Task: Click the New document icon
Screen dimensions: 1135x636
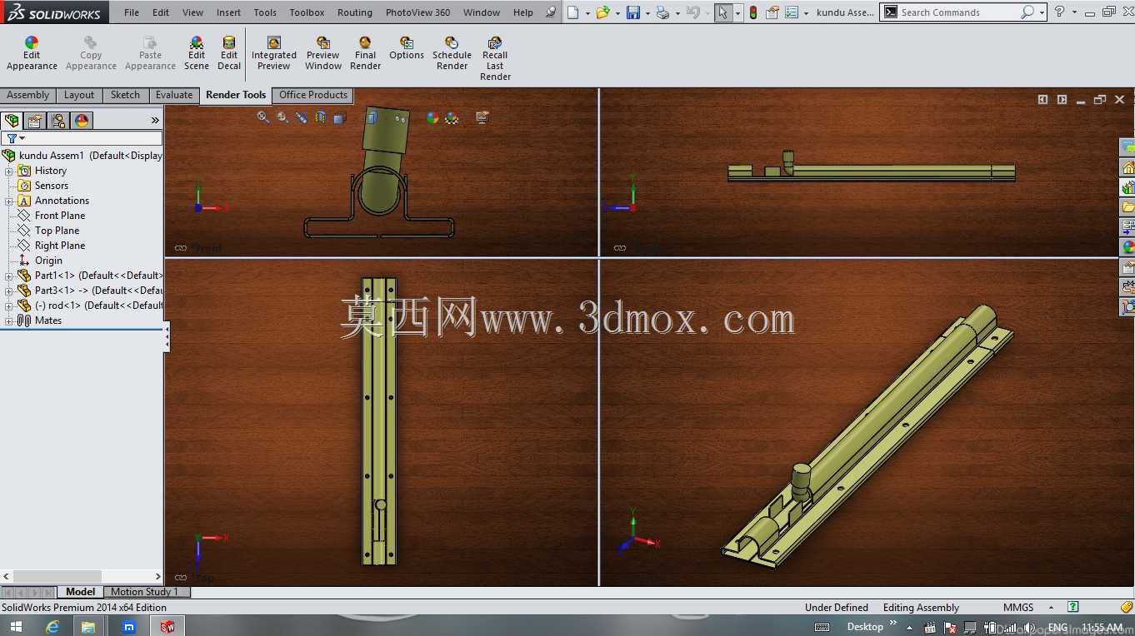Action: click(572, 12)
